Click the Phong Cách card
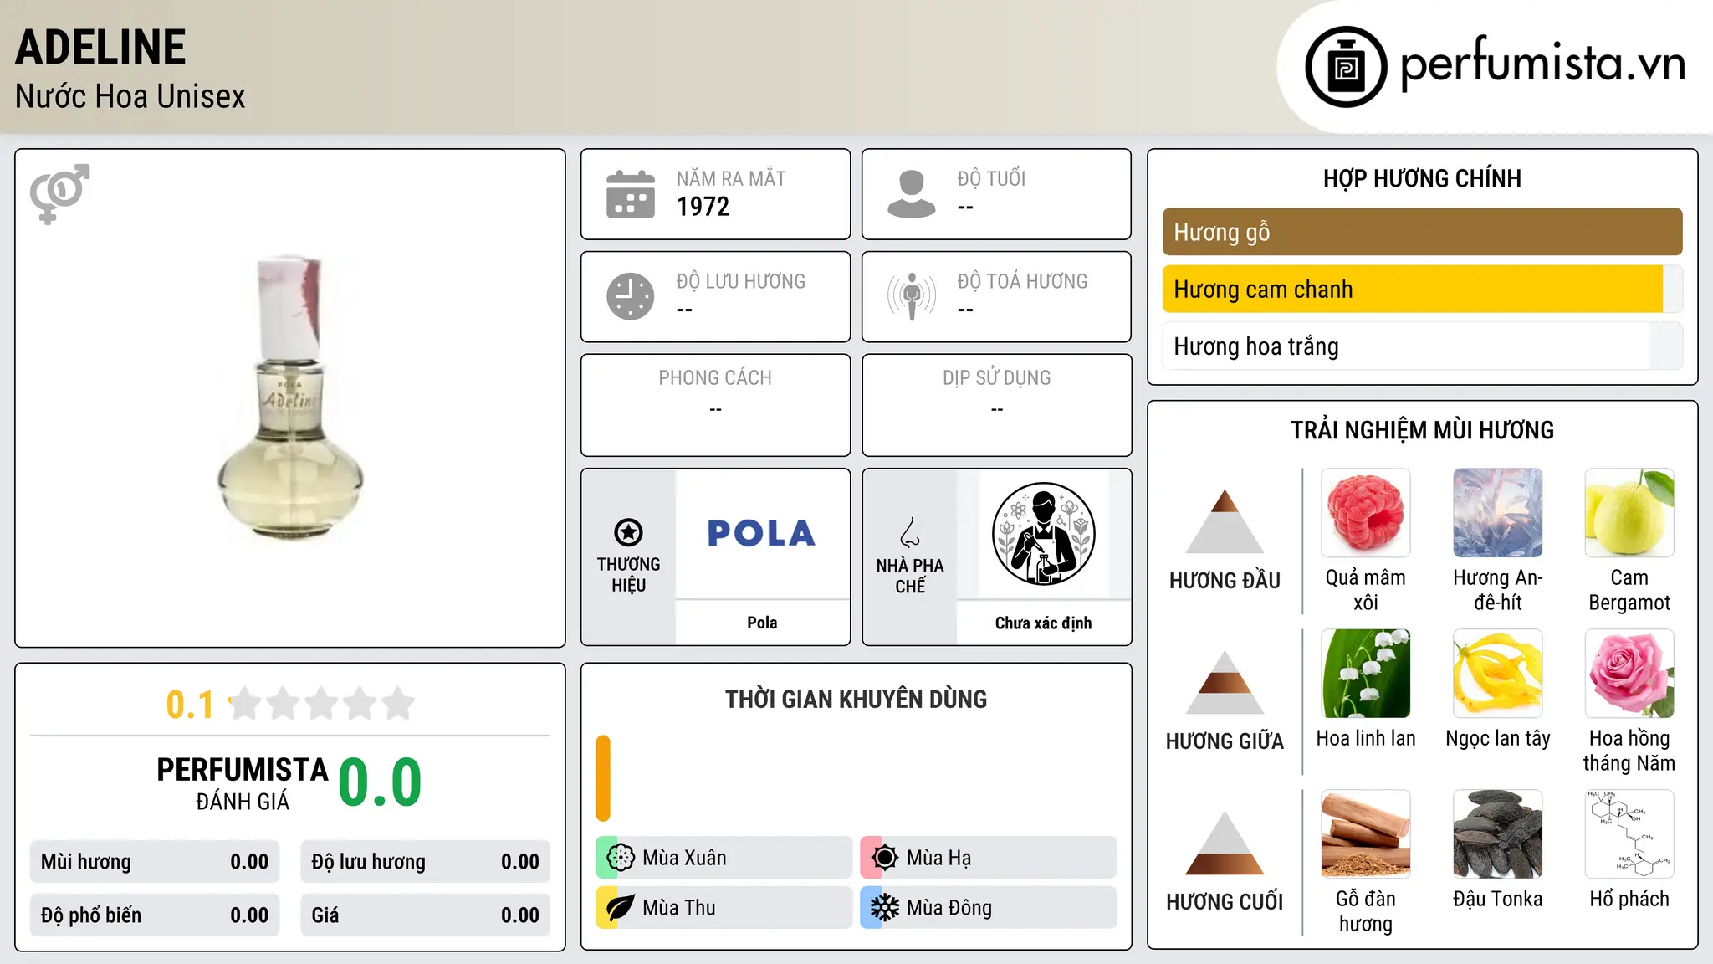Image resolution: width=1713 pixels, height=964 pixels. [715, 405]
